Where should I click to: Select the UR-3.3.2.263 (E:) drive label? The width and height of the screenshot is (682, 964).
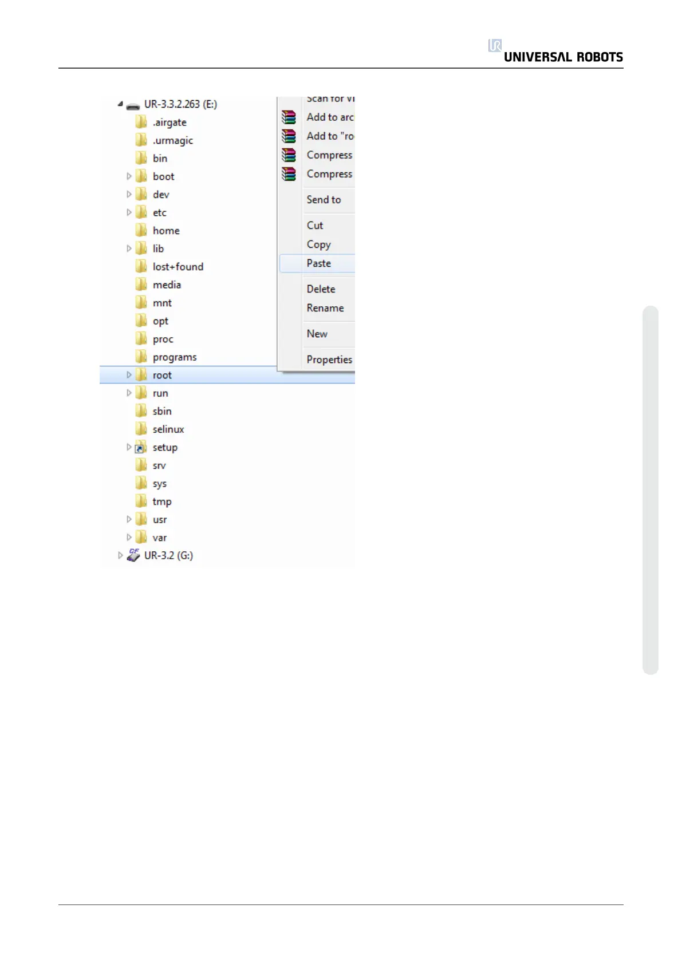[x=180, y=104]
